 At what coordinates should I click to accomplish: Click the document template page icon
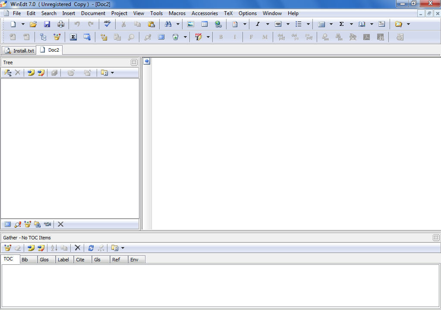click(x=235, y=24)
